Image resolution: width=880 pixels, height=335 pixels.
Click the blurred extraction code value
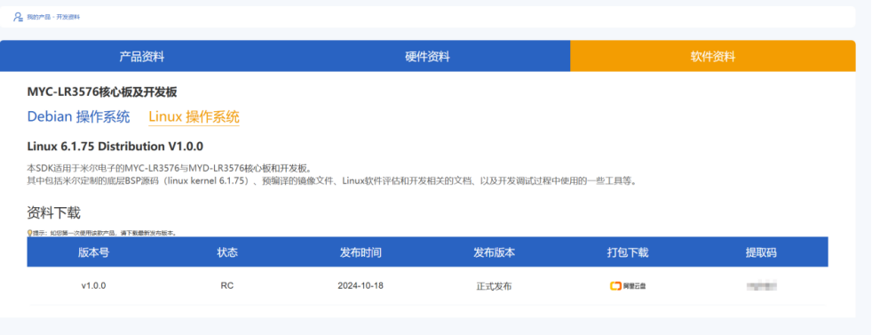[x=762, y=286]
